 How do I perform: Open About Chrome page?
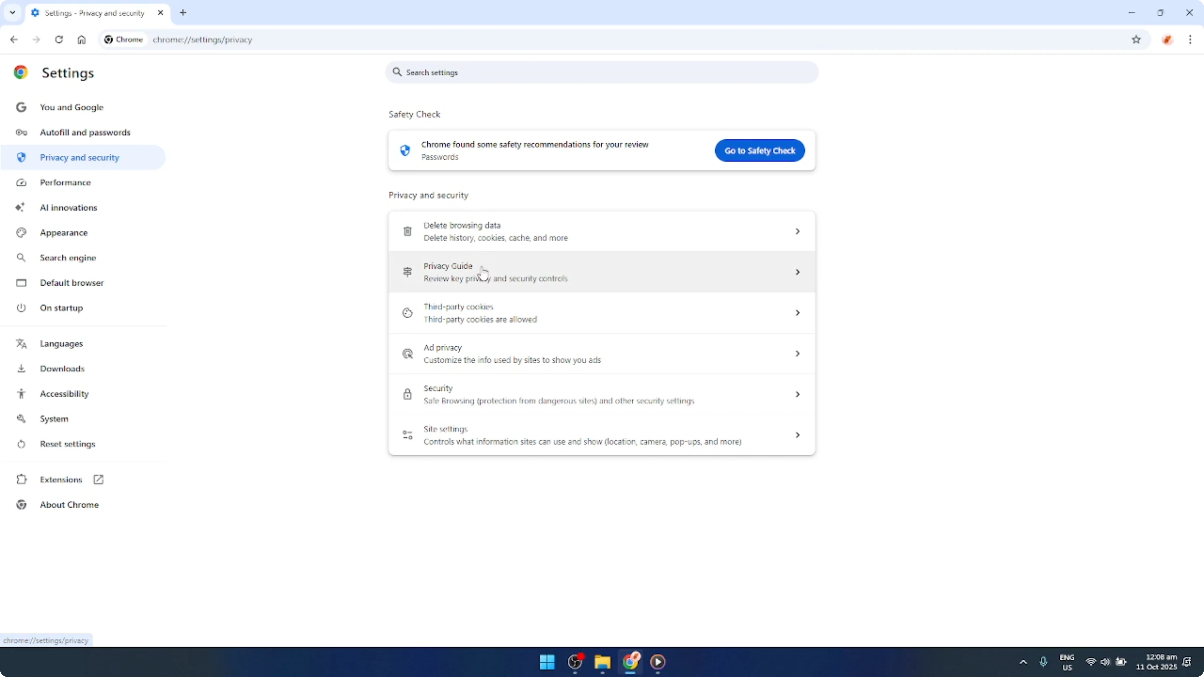click(83, 505)
